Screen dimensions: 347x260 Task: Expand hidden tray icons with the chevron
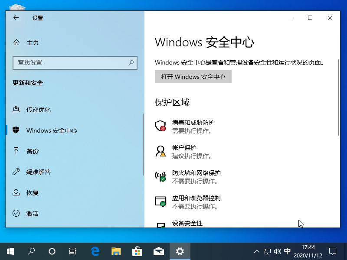pos(257,251)
